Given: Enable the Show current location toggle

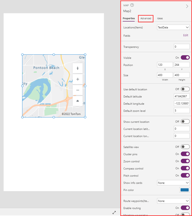Looking at the screenshot, I should [x=185, y=121].
